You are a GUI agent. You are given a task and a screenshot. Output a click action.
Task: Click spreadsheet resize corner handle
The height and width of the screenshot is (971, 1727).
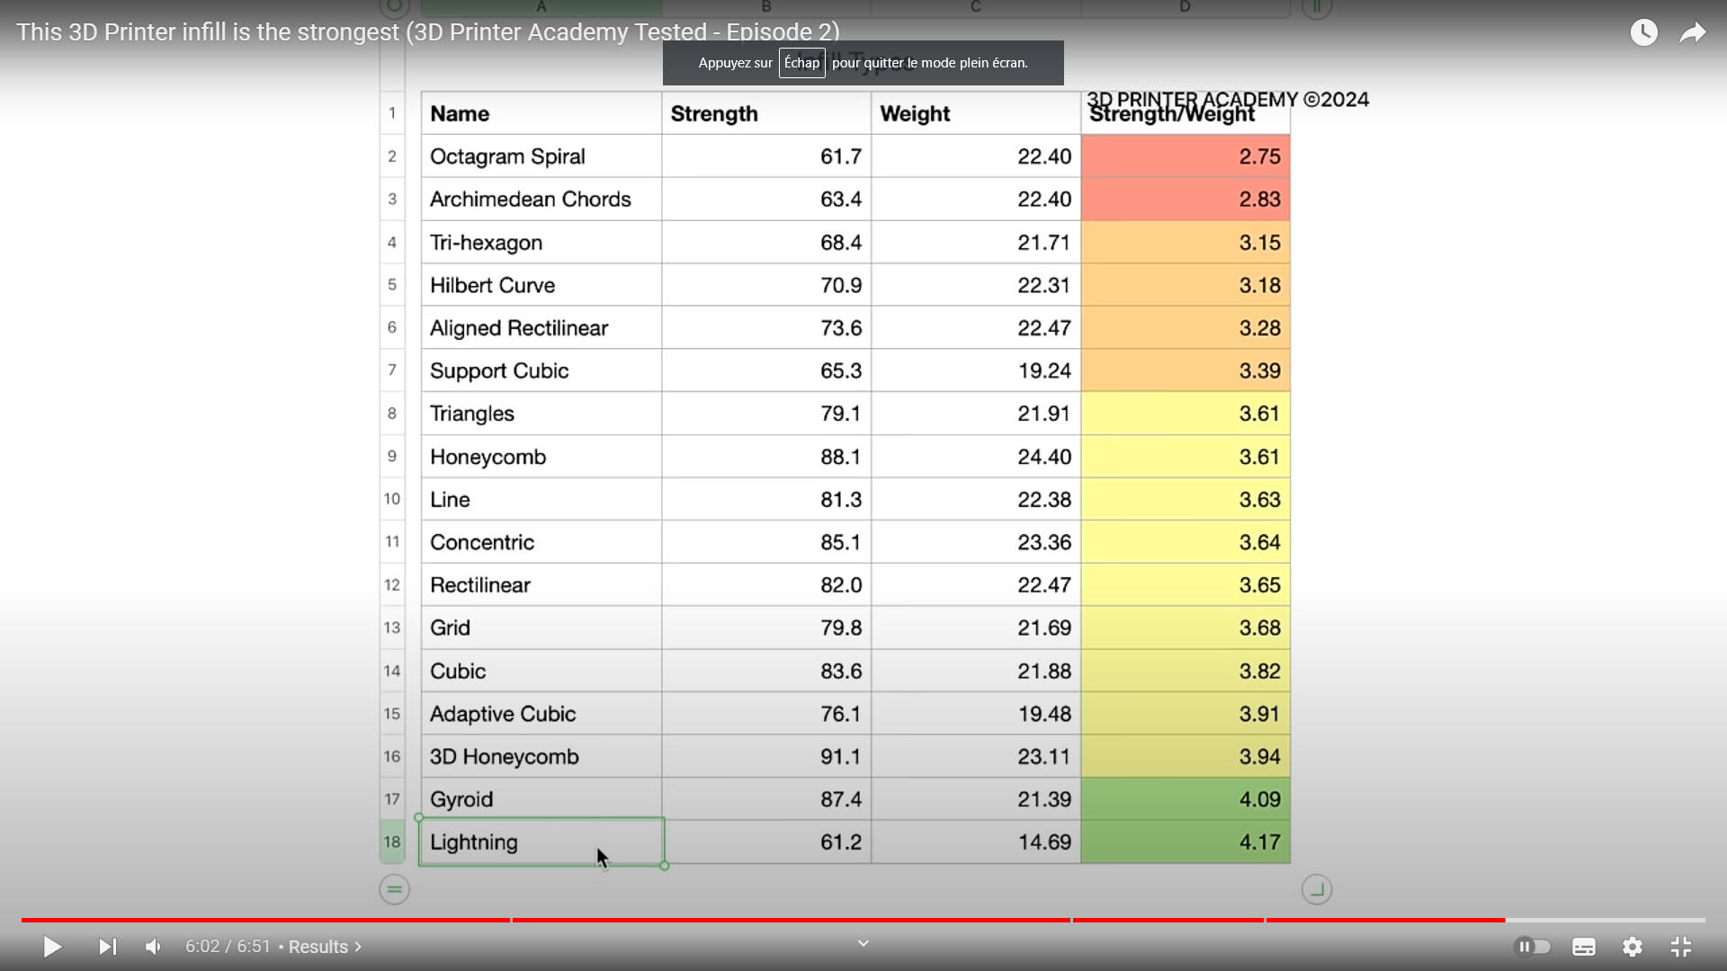pyautogui.click(x=1316, y=890)
